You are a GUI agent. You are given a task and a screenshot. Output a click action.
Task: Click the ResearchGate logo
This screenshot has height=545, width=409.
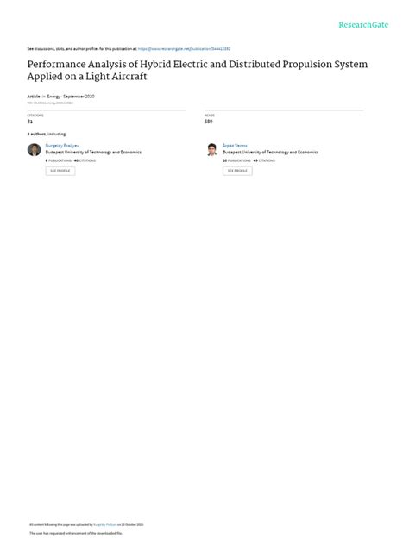pyautogui.click(x=363, y=25)
